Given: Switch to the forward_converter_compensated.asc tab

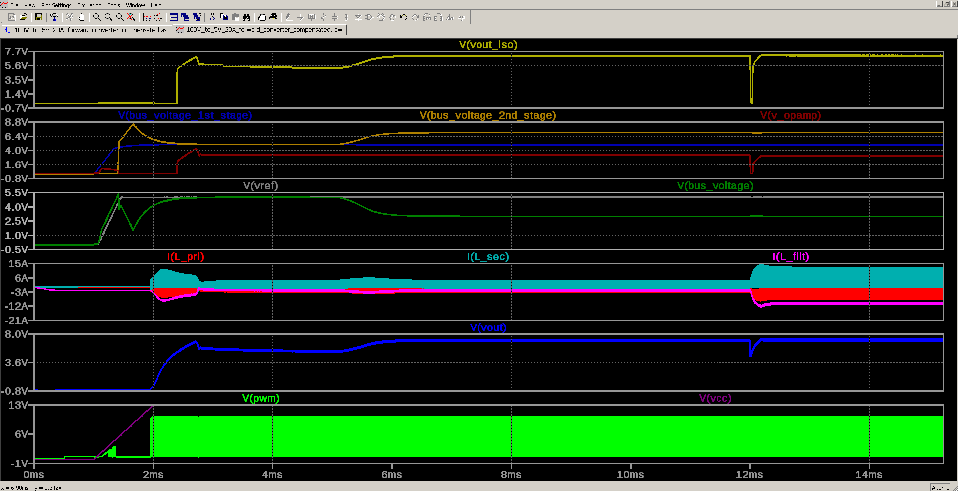Looking at the screenshot, I should pyautogui.click(x=87, y=30).
